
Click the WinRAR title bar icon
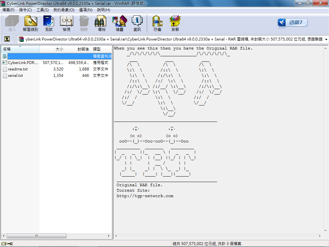click(x=3, y=3)
